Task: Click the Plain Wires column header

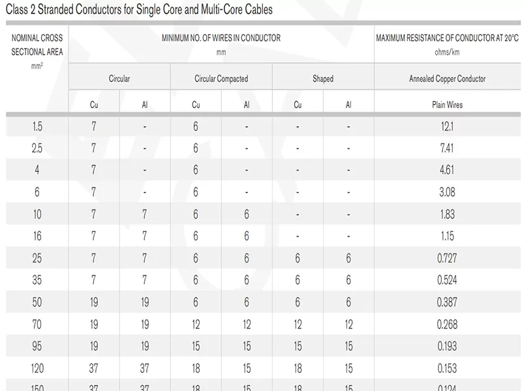Action: (x=448, y=104)
